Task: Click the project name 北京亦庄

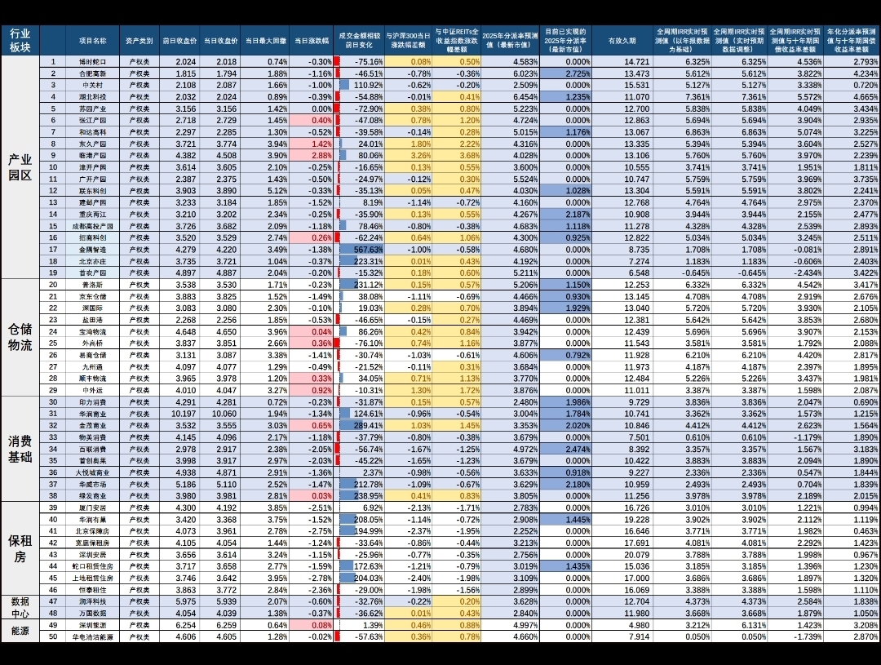Action: point(93,261)
